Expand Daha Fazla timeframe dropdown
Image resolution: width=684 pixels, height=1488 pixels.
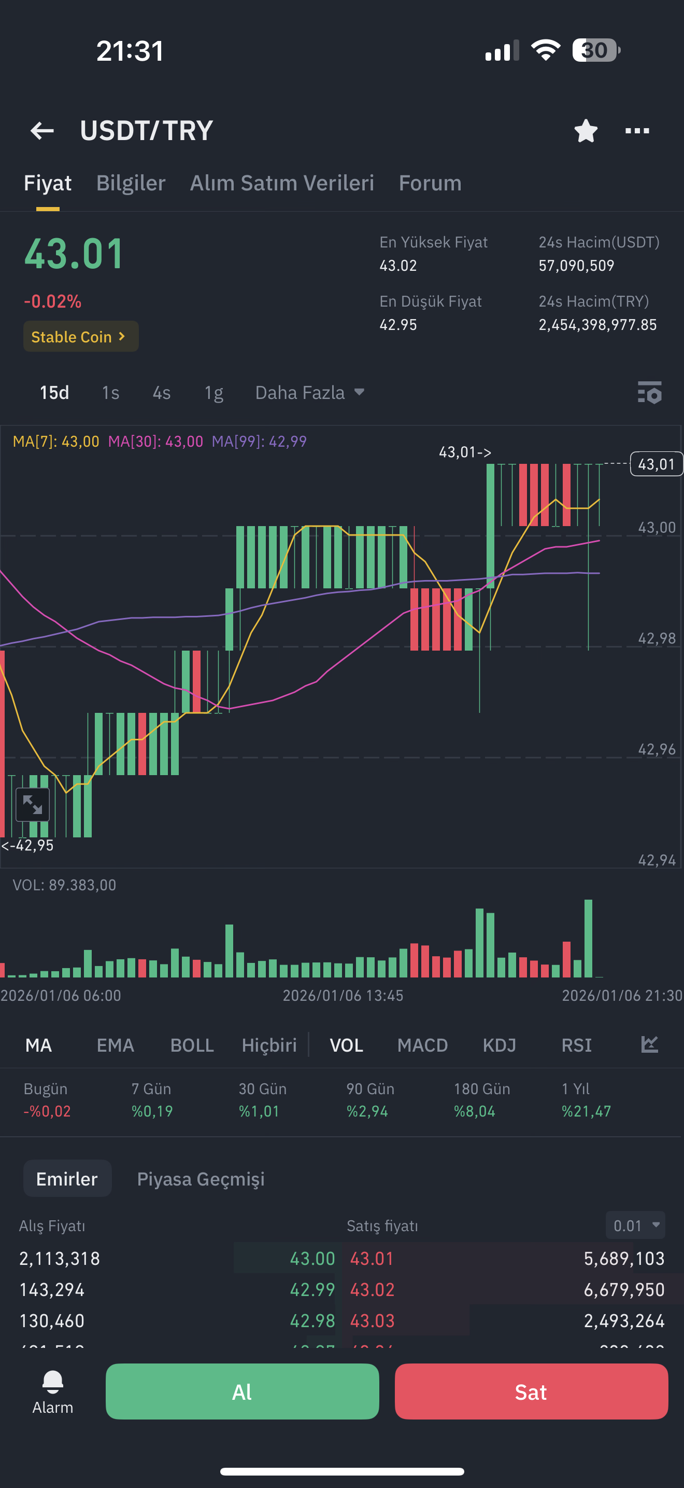pyautogui.click(x=310, y=393)
